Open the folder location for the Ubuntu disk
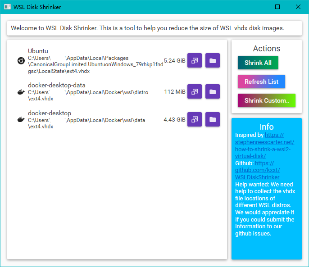 click(x=213, y=60)
